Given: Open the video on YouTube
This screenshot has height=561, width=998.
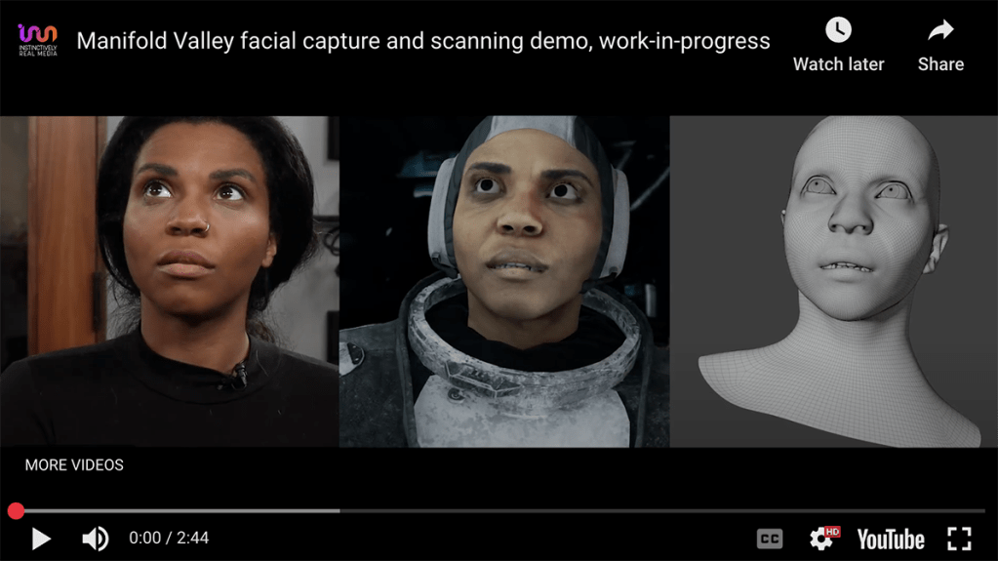Looking at the screenshot, I should click(891, 540).
